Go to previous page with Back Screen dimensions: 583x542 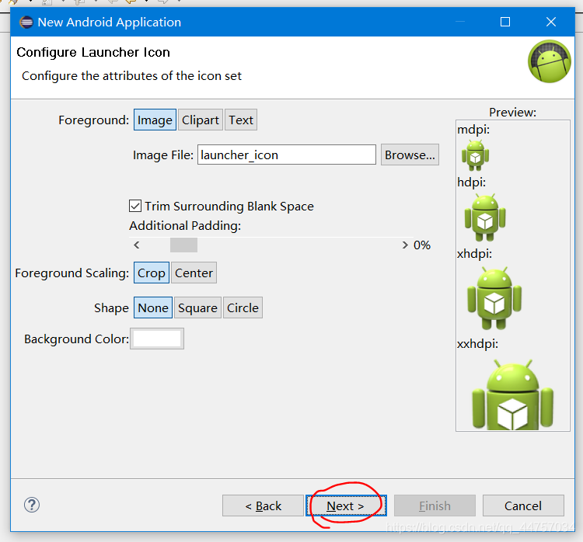click(x=263, y=506)
